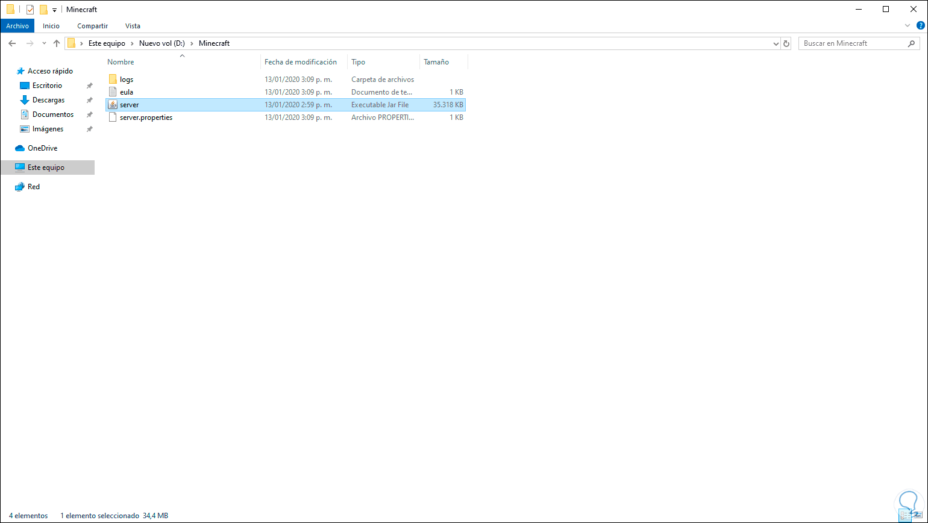The width and height of the screenshot is (928, 523).
Task: Open the Compartir ribbon tab
Action: point(93,26)
